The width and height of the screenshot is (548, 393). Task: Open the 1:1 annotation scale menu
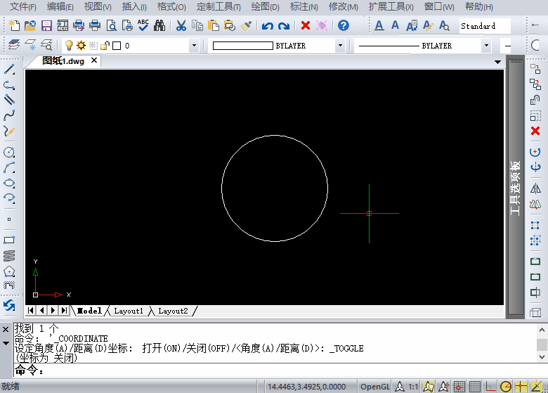(x=413, y=387)
